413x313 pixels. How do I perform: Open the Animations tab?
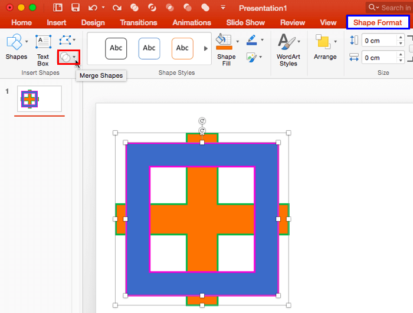192,22
